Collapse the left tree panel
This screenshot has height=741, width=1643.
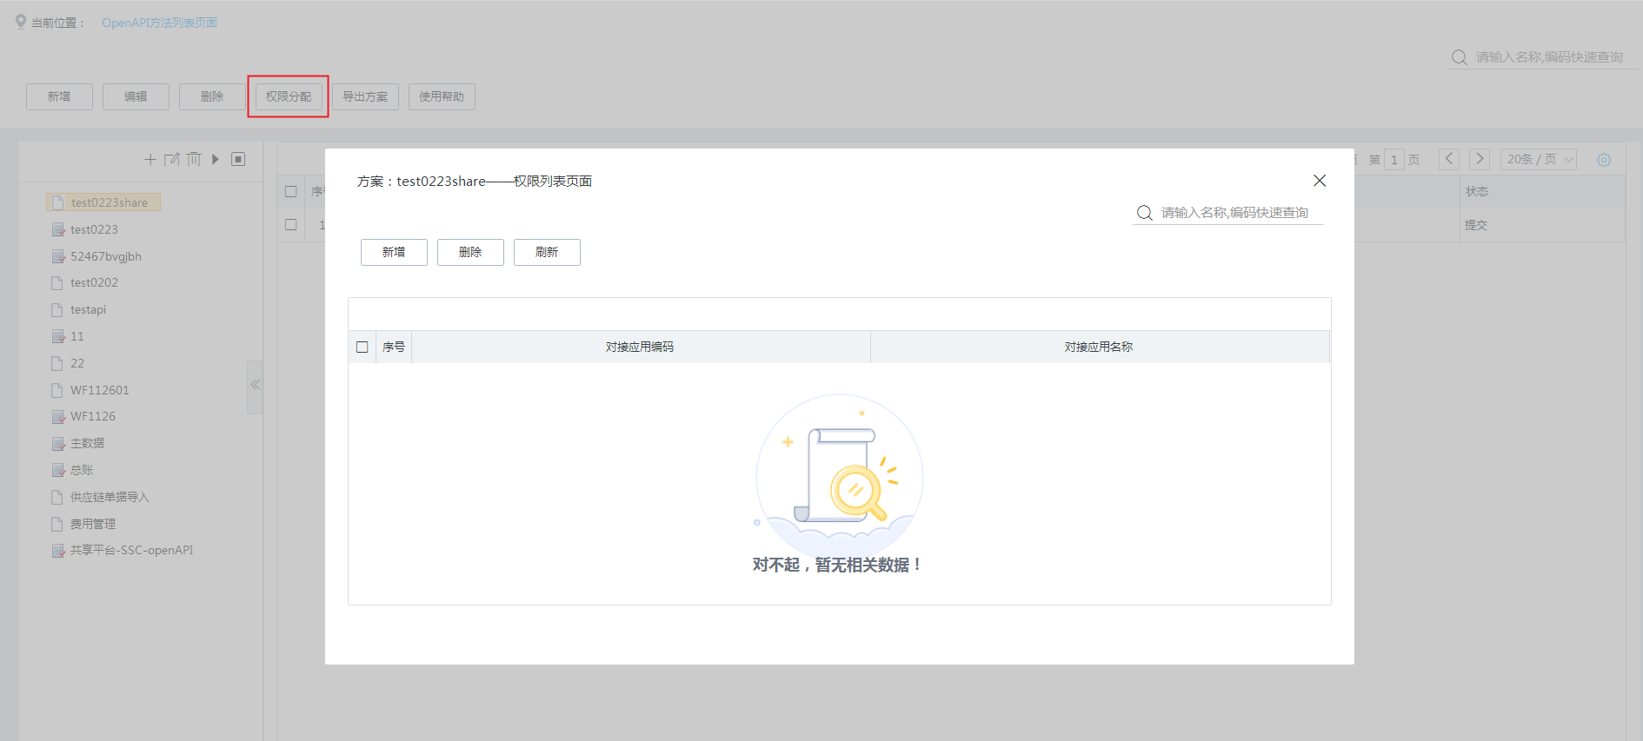(255, 385)
